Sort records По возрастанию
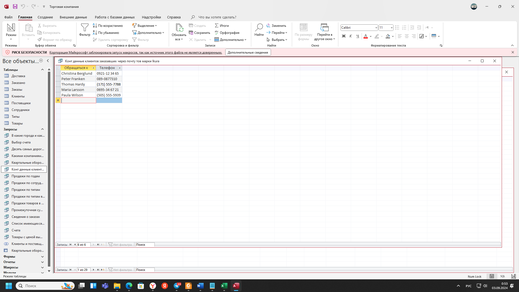This screenshot has height=292, width=519. 108,25
